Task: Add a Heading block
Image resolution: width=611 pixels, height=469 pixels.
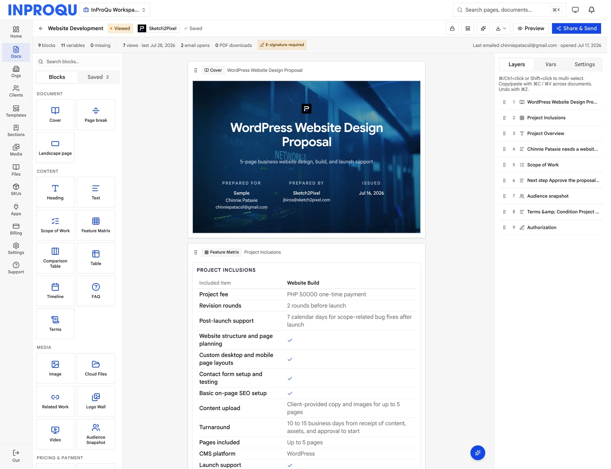Action: [x=55, y=192]
